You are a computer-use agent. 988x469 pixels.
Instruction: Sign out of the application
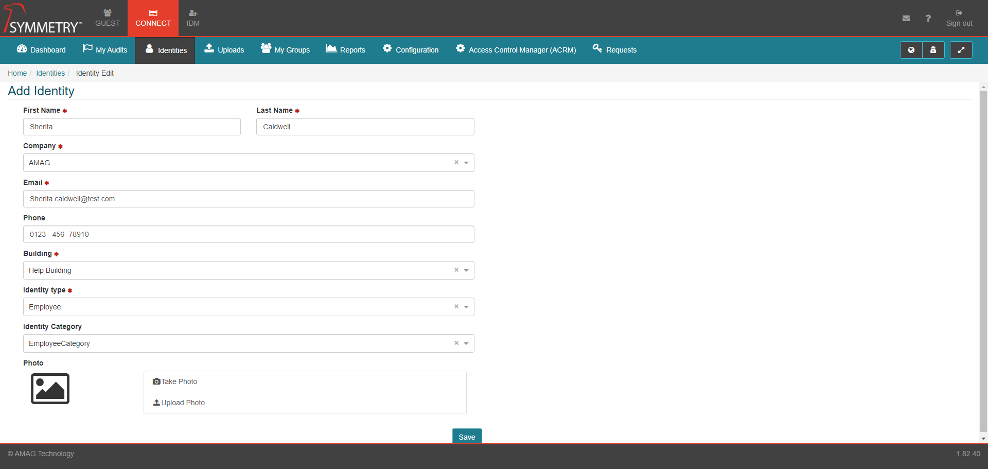coord(959,18)
